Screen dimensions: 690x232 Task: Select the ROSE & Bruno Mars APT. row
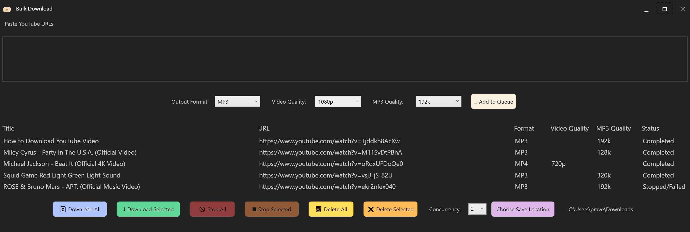344,187
